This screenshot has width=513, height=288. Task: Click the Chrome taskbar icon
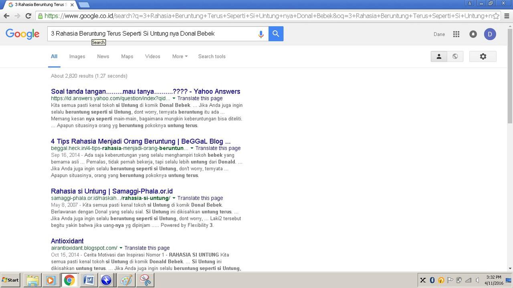(69, 280)
